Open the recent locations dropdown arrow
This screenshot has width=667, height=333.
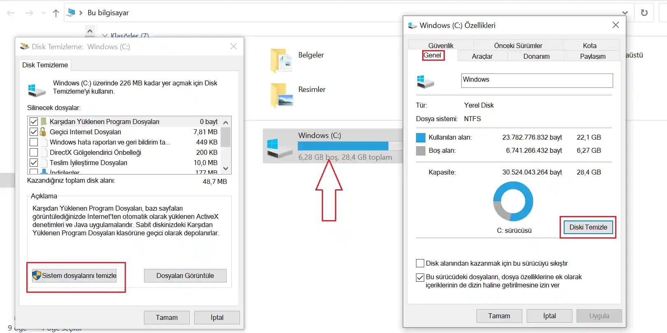tap(43, 13)
